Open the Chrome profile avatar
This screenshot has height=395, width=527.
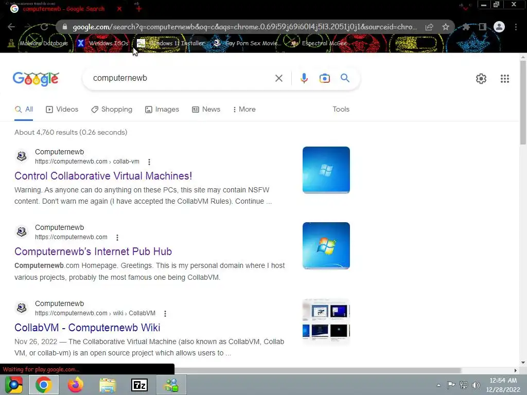[499, 27]
